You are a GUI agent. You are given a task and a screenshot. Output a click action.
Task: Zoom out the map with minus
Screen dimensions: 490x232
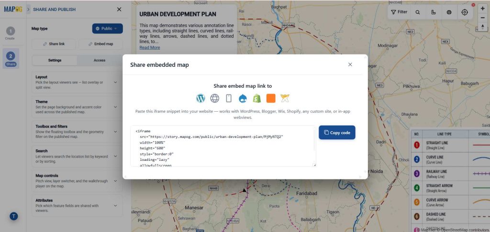(483, 18)
